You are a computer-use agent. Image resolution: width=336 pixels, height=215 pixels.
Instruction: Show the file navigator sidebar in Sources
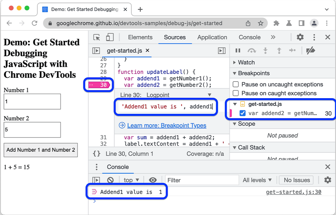[96, 51]
